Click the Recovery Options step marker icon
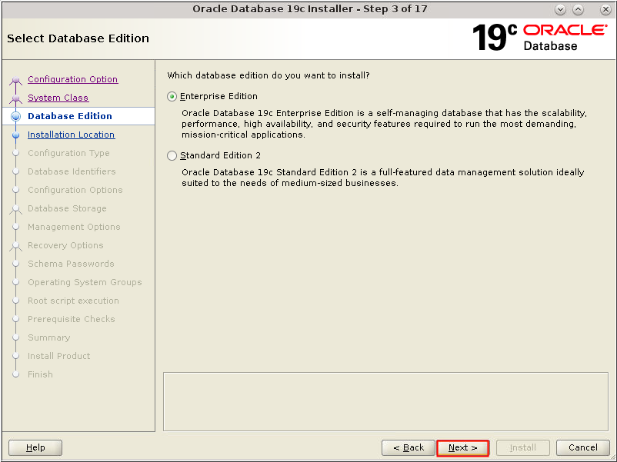The width and height of the screenshot is (617, 462). coord(17,245)
